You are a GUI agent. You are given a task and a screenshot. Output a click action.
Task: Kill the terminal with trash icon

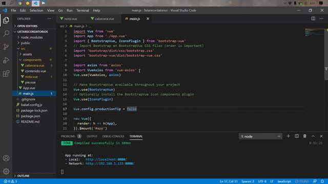[305, 136]
